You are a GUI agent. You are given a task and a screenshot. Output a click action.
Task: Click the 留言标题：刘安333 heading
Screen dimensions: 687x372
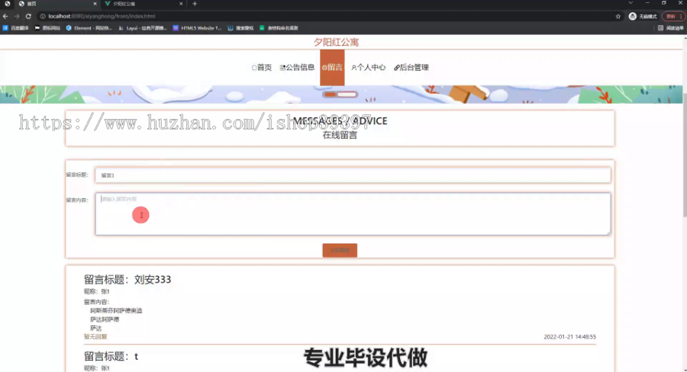click(x=127, y=280)
